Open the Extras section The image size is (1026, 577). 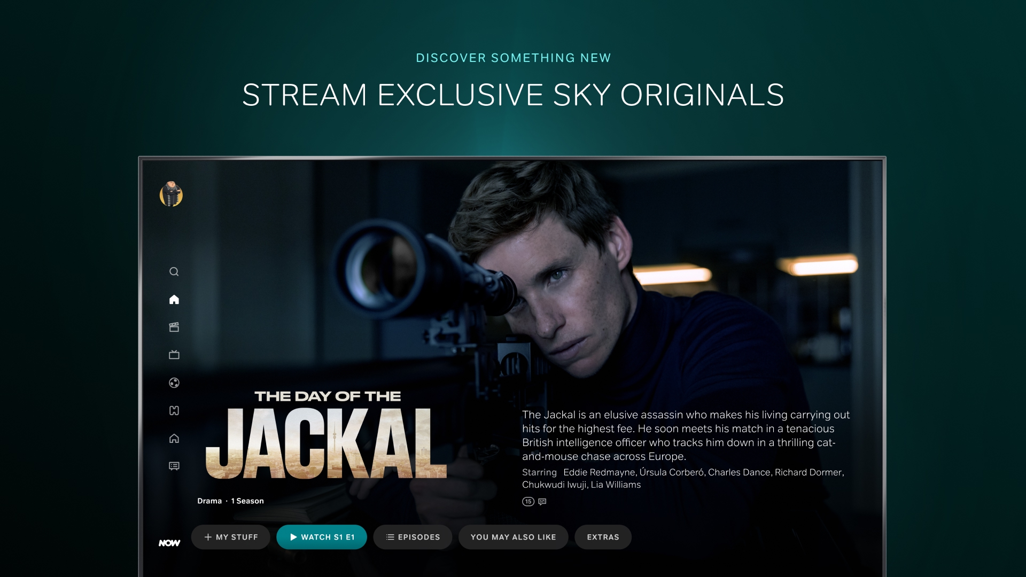pyautogui.click(x=603, y=537)
